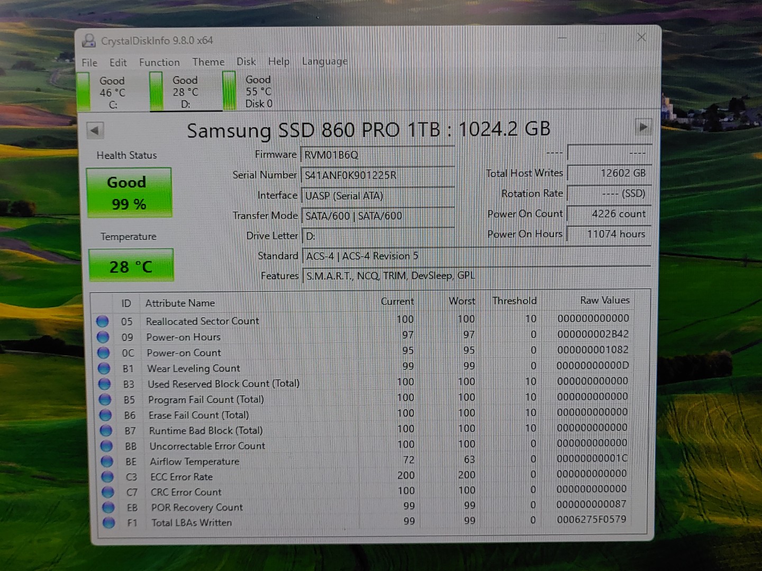This screenshot has width=762, height=571.
Task: Click the status circle for Airflow Temperature
Action: point(107,461)
